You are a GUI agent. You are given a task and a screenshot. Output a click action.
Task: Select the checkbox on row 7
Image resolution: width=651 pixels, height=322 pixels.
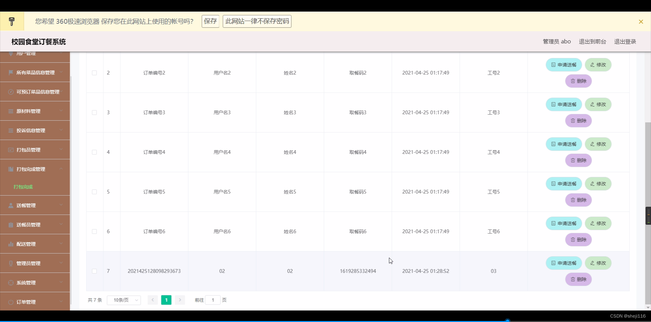pos(95,271)
